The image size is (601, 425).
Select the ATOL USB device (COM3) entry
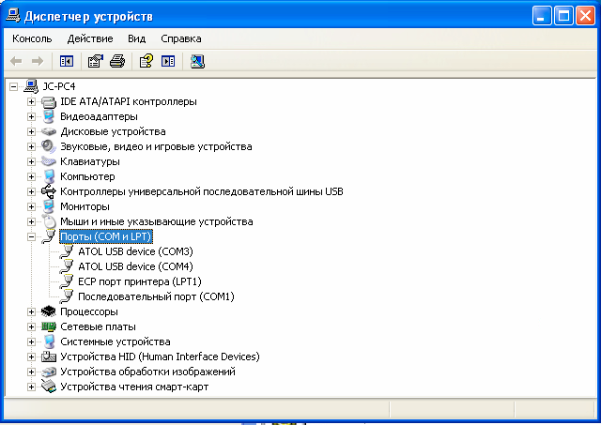(135, 251)
